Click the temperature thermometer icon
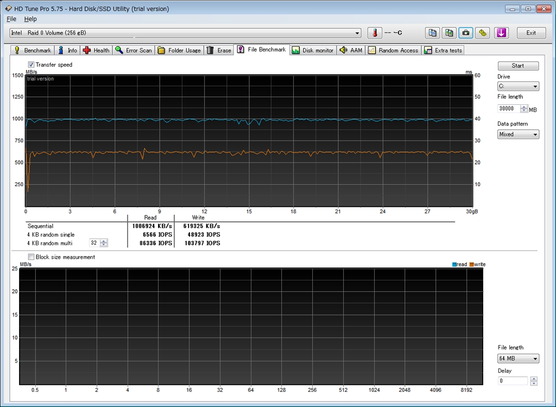This screenshot has width=556, height=407. click(375, 33)
